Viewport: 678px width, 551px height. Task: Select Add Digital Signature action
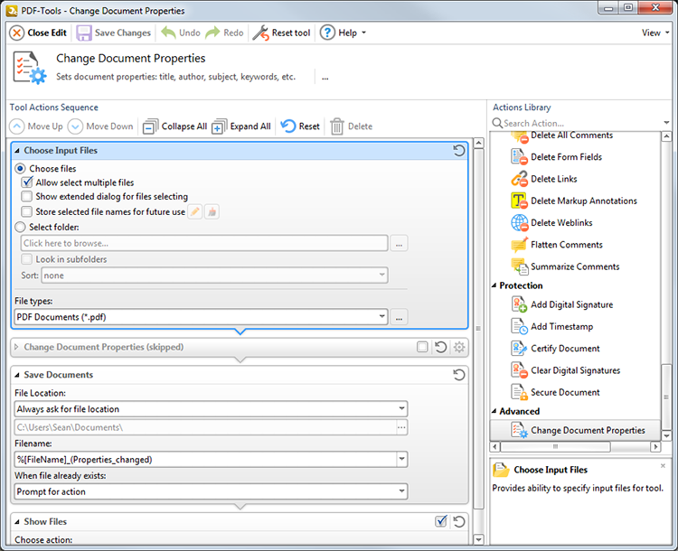[x=571, y=304]
